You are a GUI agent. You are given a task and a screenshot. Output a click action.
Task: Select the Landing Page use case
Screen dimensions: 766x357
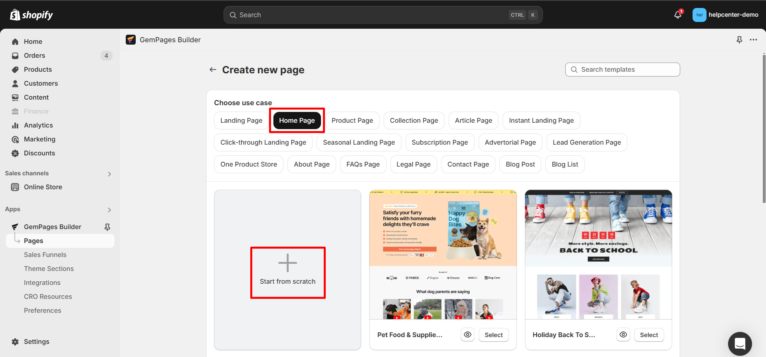(241, 120)
